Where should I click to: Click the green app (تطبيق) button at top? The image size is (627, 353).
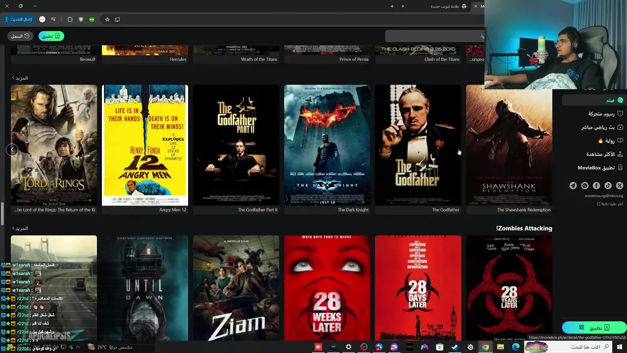(x=51, y=36)
